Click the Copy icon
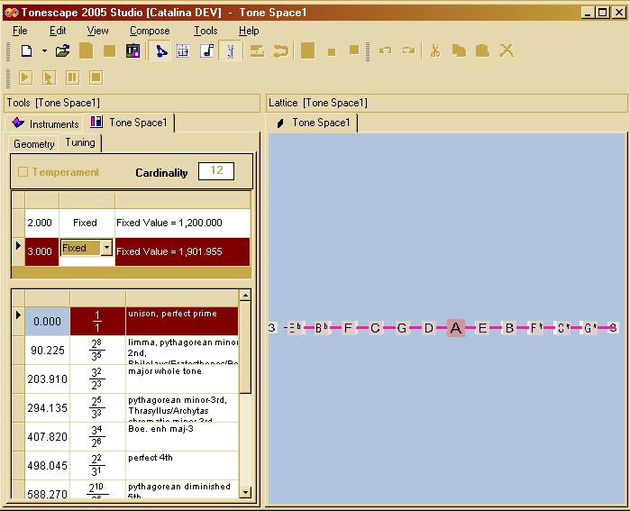 coord(459,51)
